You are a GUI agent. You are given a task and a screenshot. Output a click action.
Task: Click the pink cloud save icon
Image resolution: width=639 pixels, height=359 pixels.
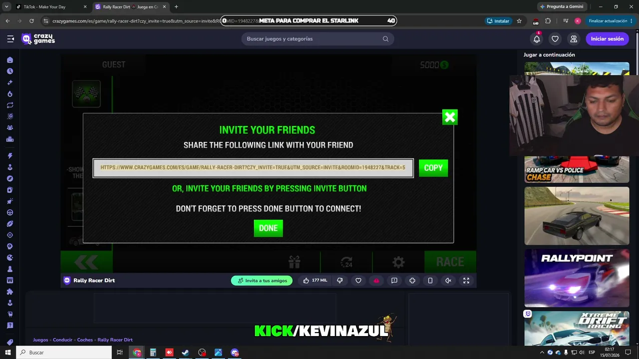point(376,281)
